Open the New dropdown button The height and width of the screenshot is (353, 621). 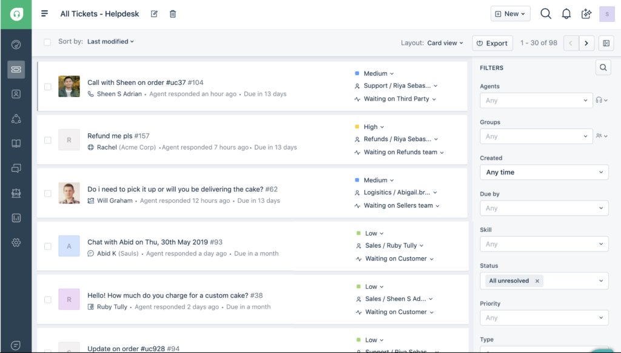point(510,14)
